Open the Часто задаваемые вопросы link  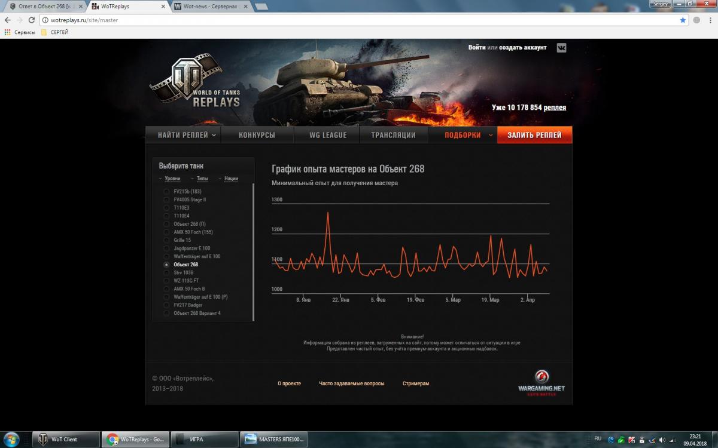(351, 383)
